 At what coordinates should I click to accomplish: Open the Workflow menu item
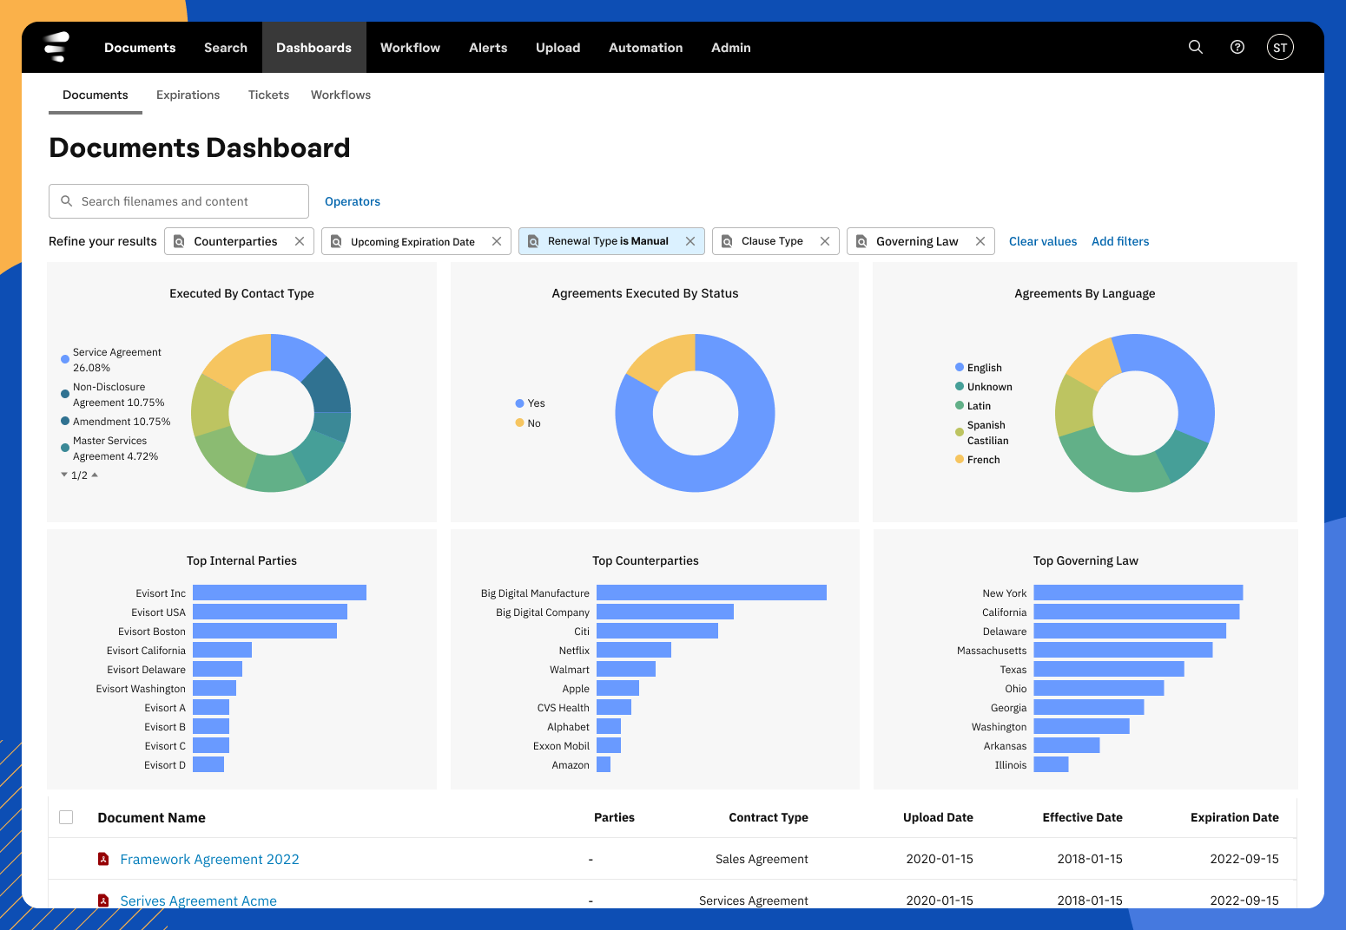point(410,47)
